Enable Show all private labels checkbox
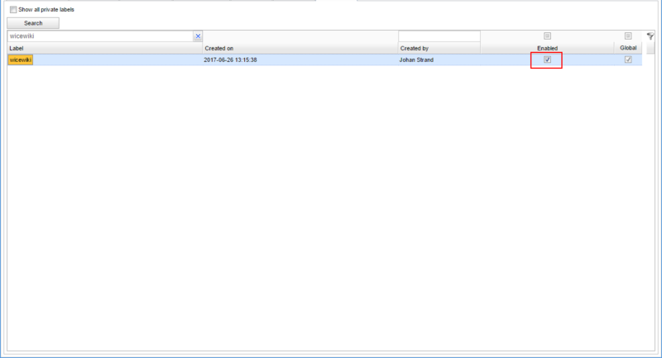662x358 pixels. (13, 9)
